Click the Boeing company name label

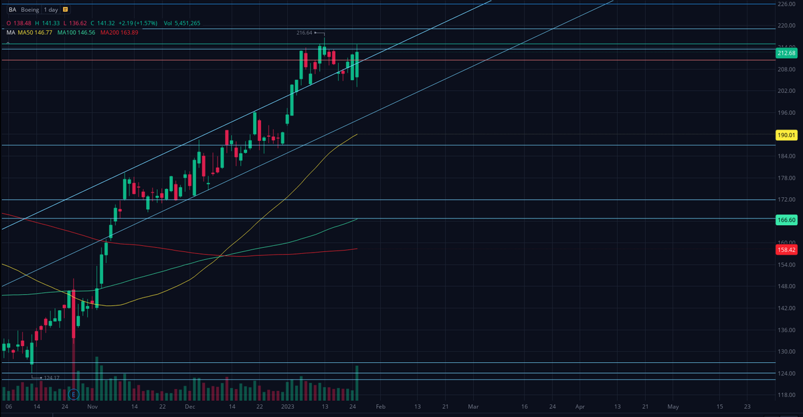coord(29,11)
